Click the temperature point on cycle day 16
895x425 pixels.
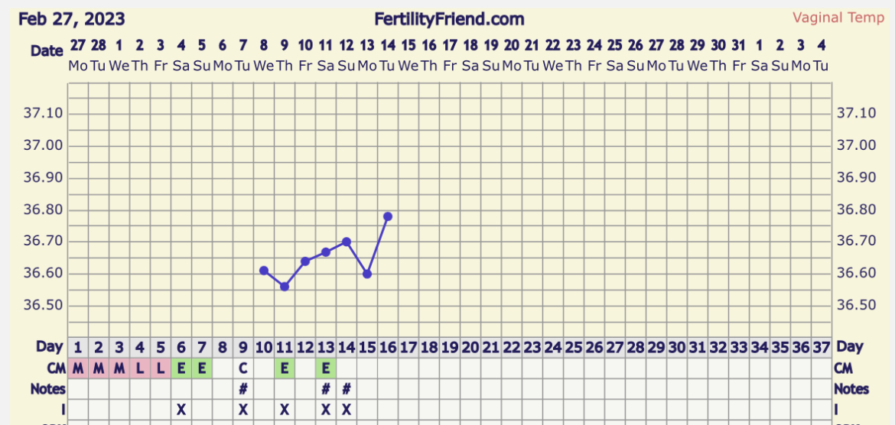click(388, 216)
